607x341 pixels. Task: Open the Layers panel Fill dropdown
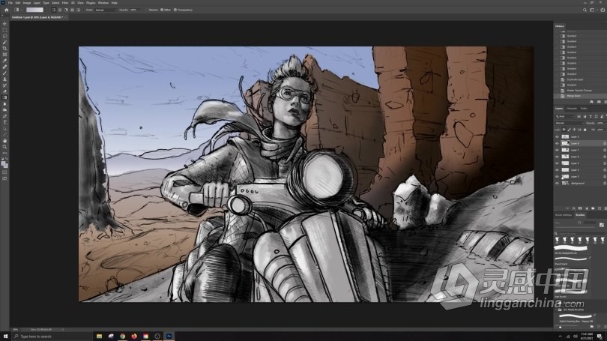click(606, 130)
